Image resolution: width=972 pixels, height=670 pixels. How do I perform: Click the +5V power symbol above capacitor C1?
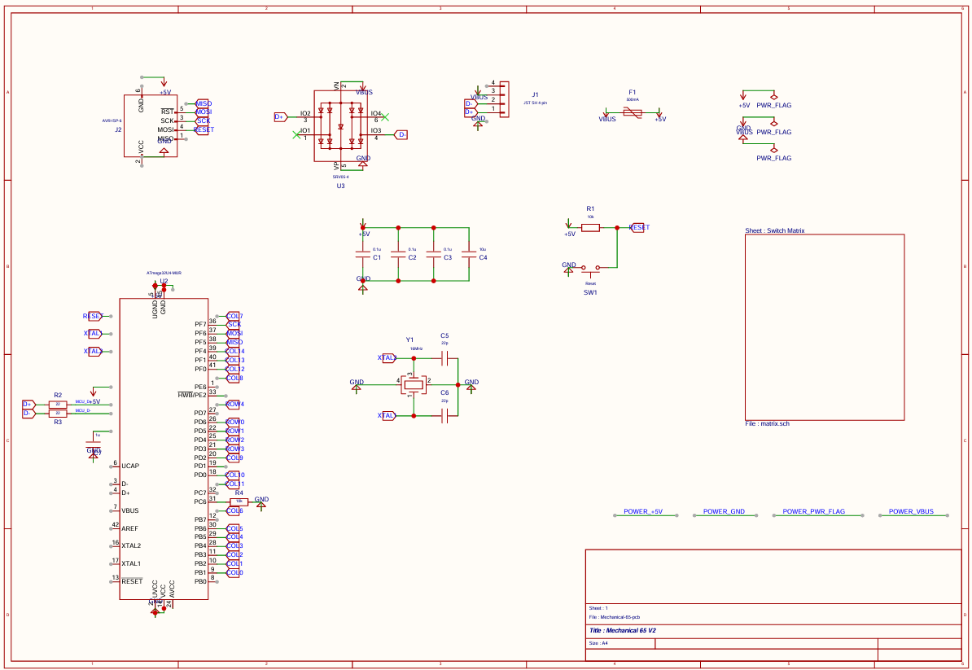coord(363,228)
